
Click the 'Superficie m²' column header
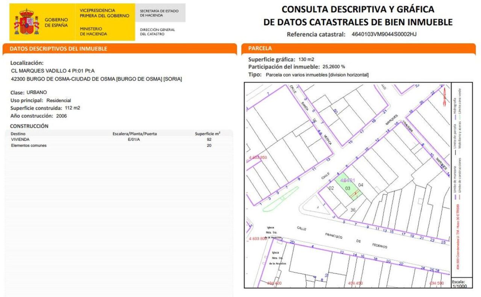tap(207, 134)
